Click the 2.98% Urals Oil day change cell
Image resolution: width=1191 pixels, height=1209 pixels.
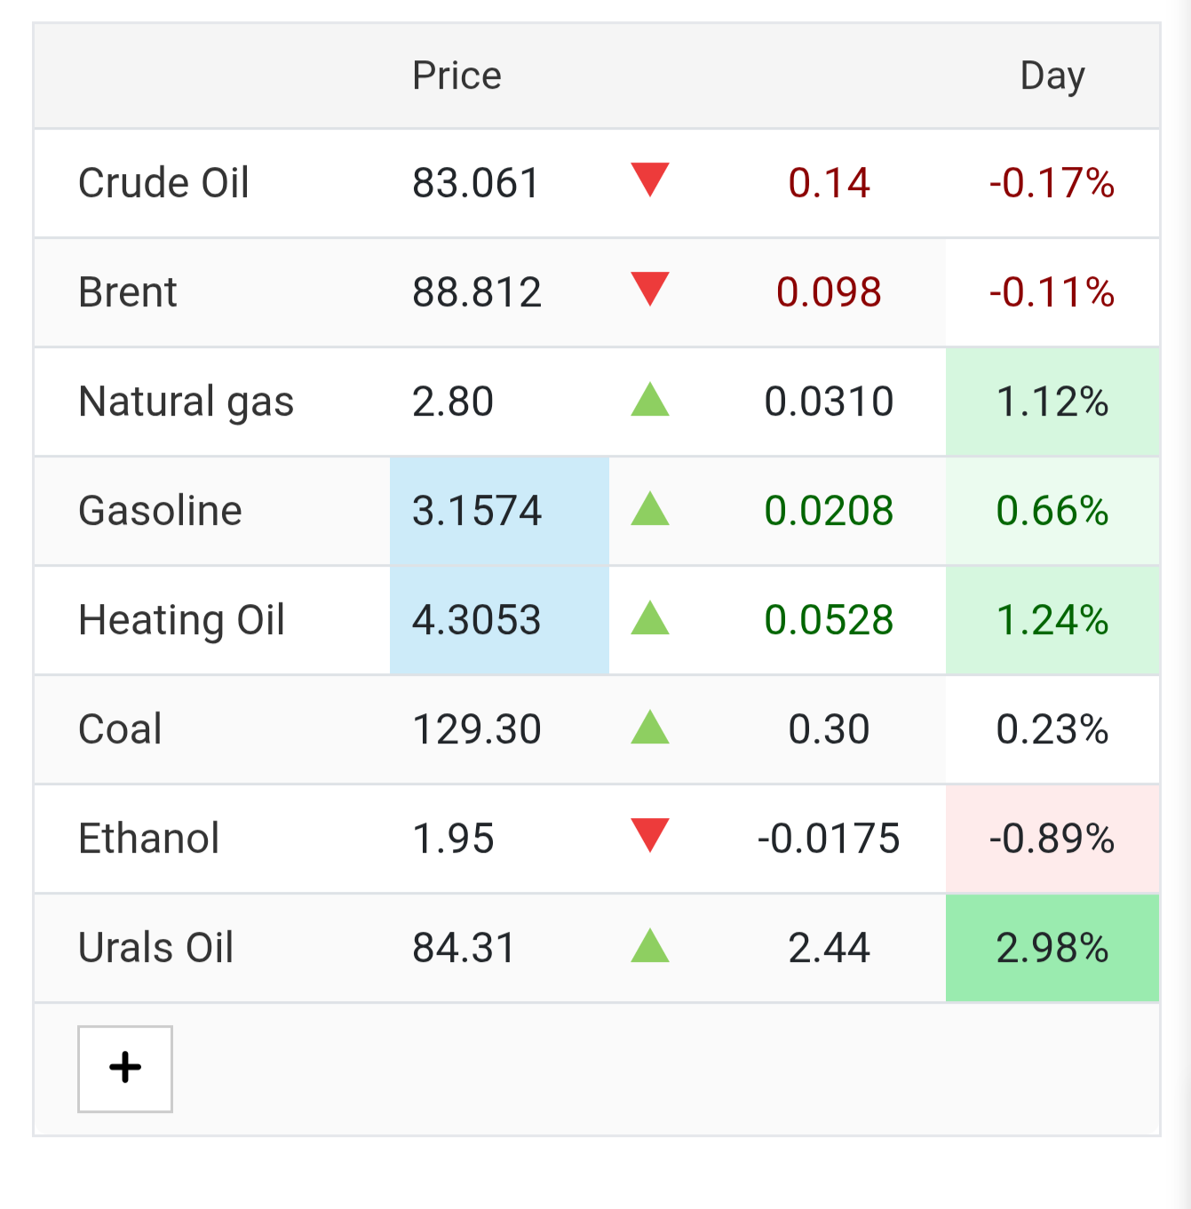[x=1052, y=948]
